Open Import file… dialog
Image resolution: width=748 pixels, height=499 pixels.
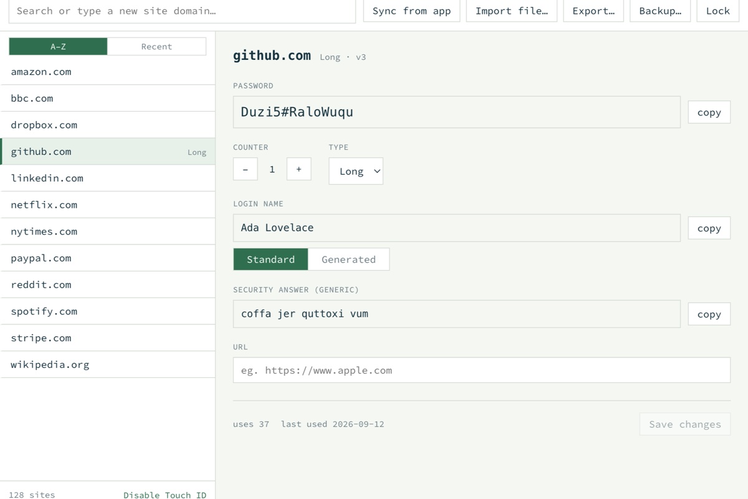(x=512, y=11)
